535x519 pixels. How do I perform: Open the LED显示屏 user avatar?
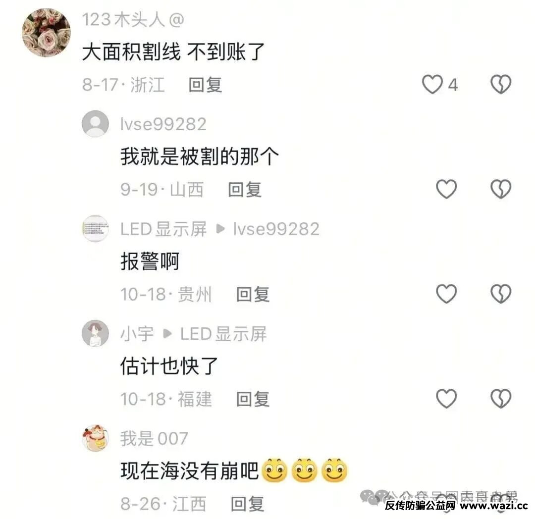coord(95,228)
